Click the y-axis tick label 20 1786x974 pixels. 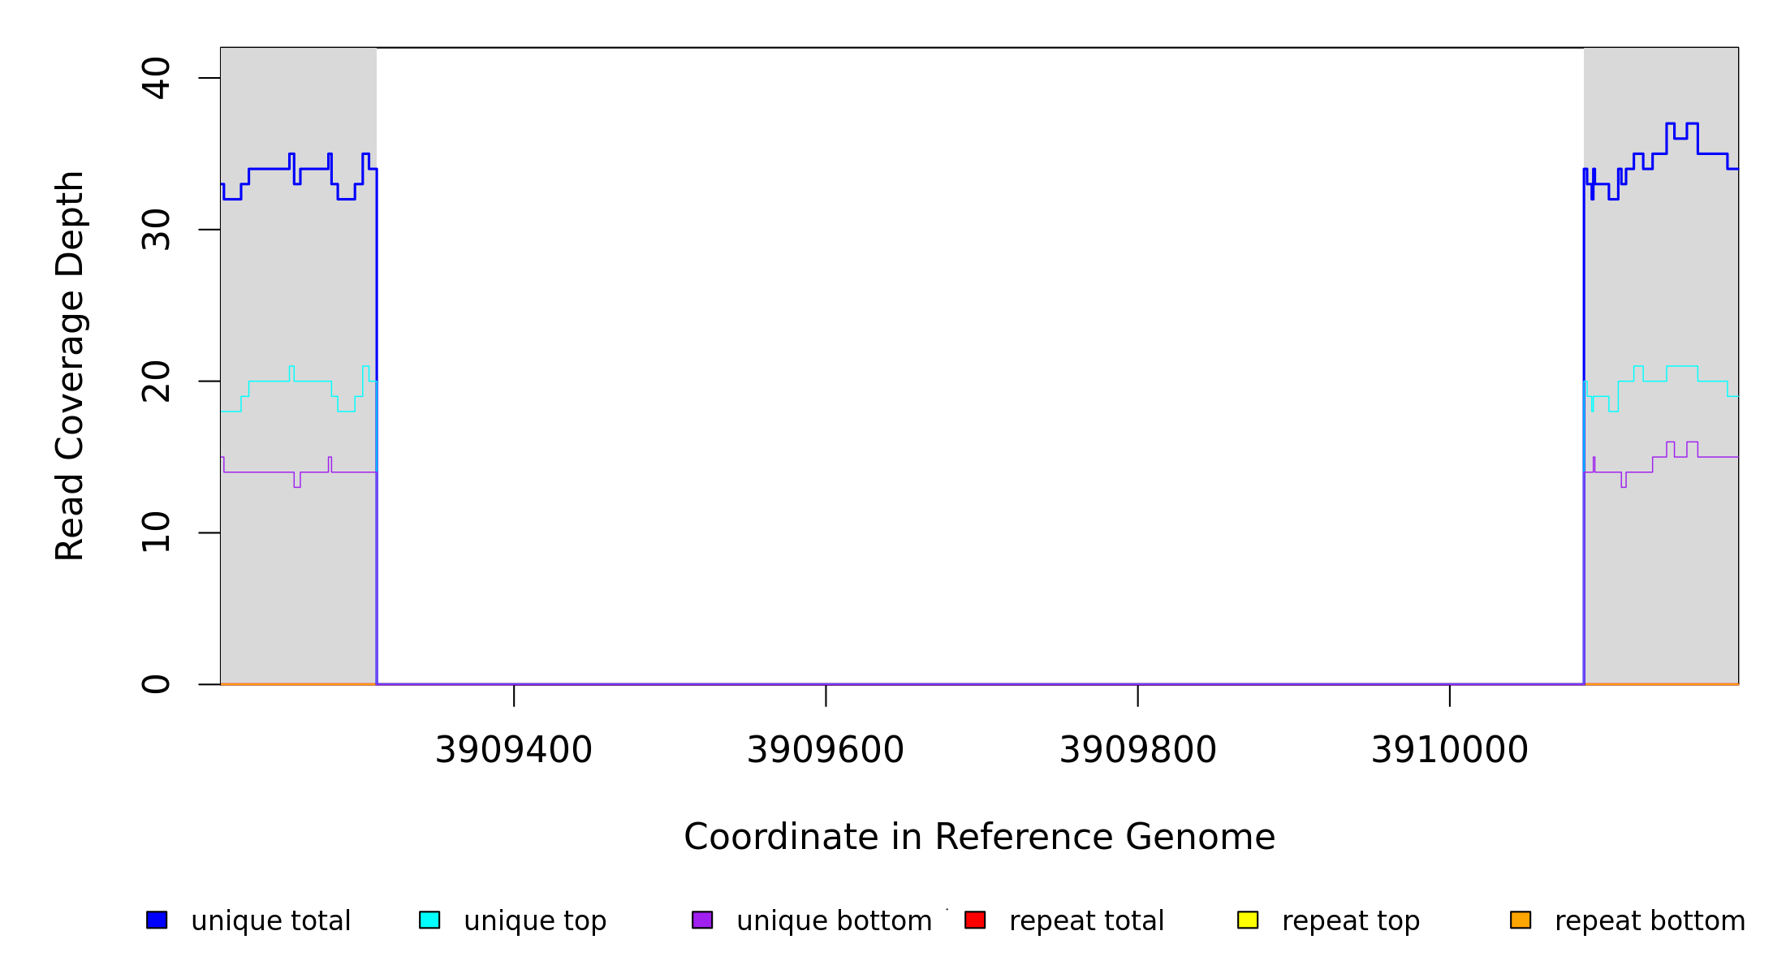pyautogui.click(x=156, y=381)
